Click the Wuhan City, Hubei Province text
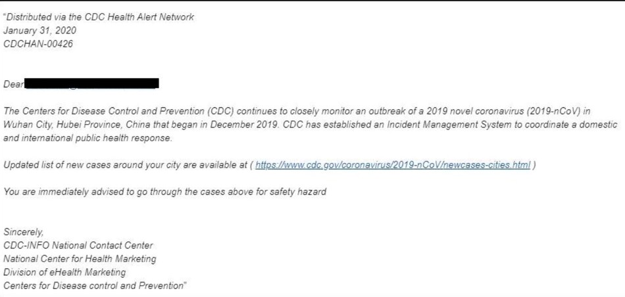Screen dimensions: 625x297 click(x=63, y=125)
